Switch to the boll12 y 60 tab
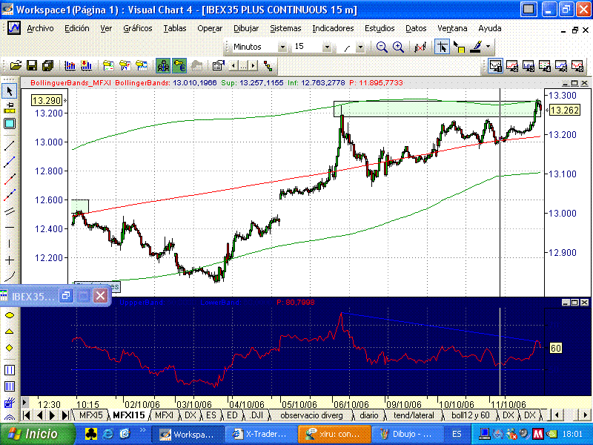593x445 pixels. point(470,415)
